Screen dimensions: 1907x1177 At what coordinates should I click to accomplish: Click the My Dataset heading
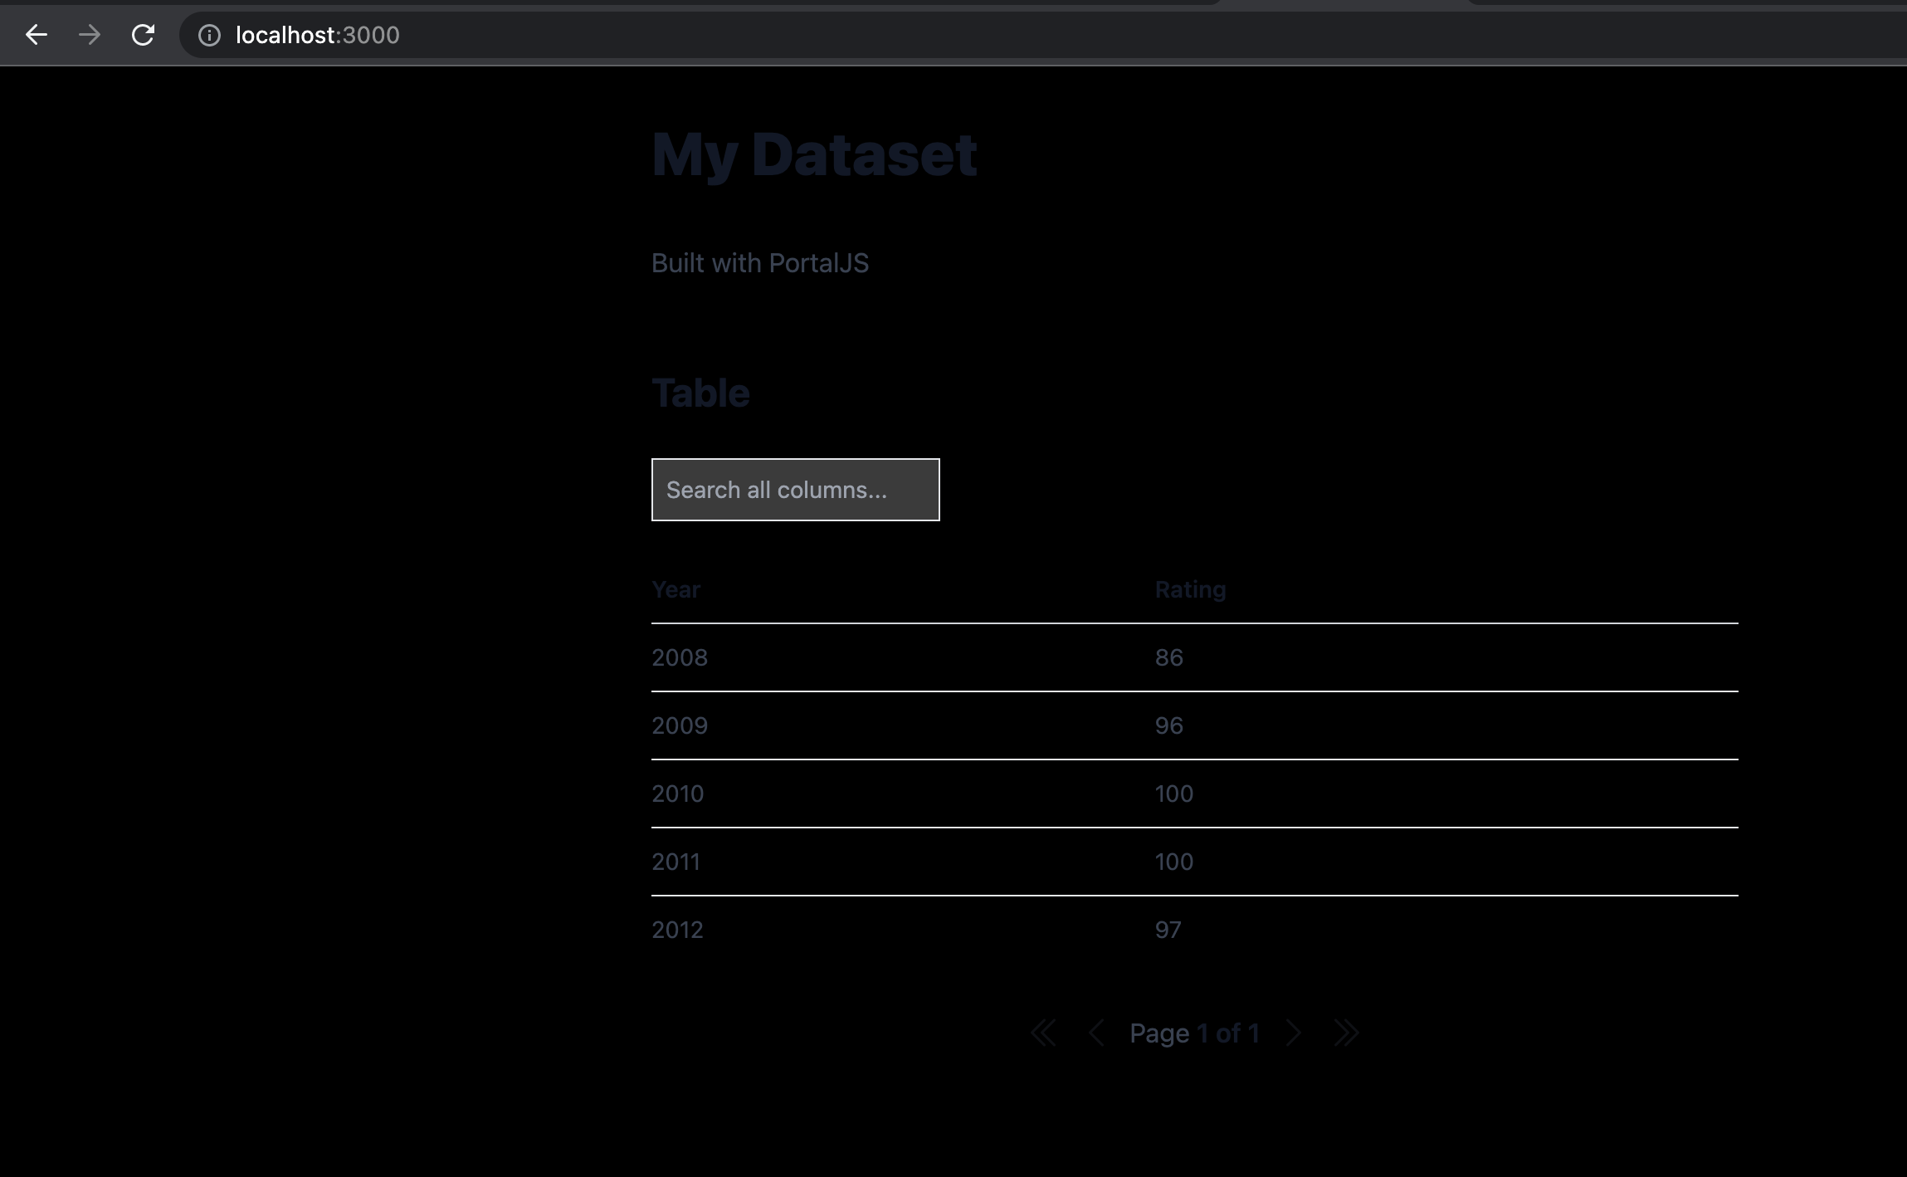tap(814, 154)
